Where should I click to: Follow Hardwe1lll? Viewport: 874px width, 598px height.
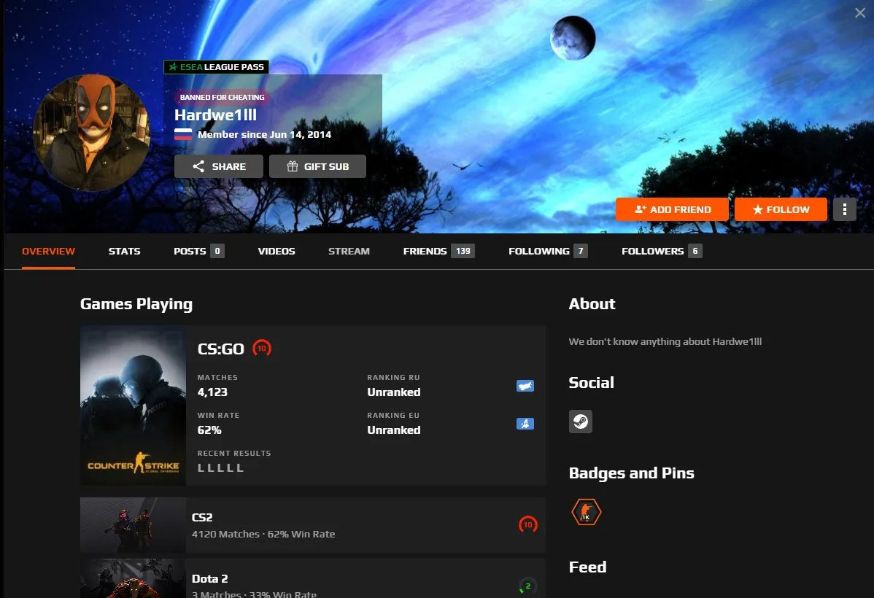[781, 209]
